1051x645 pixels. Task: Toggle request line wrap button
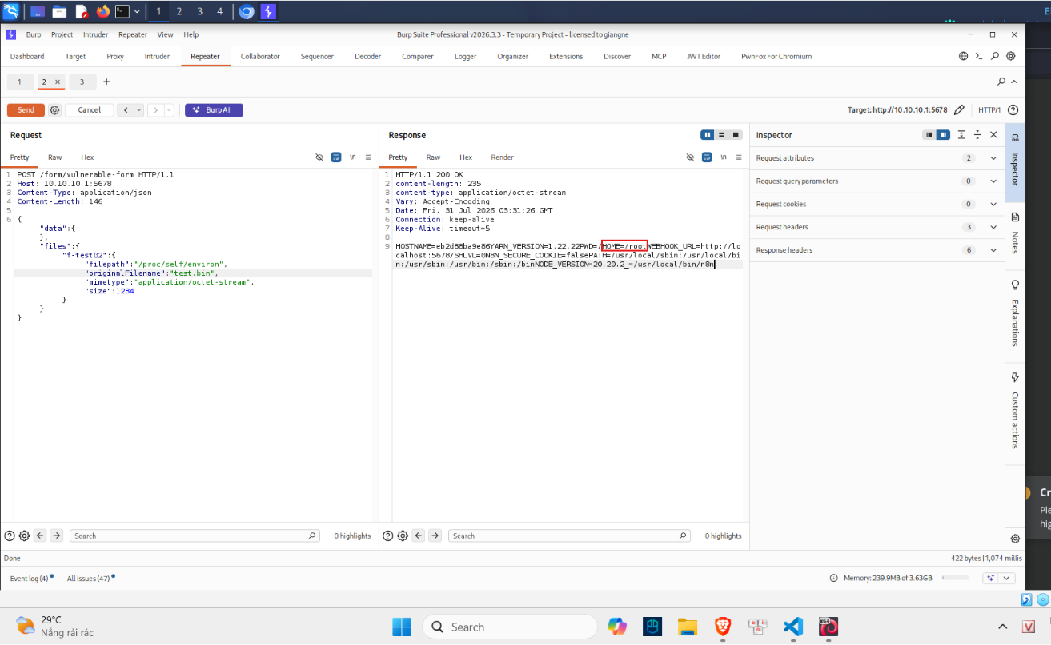coord(336,157)
